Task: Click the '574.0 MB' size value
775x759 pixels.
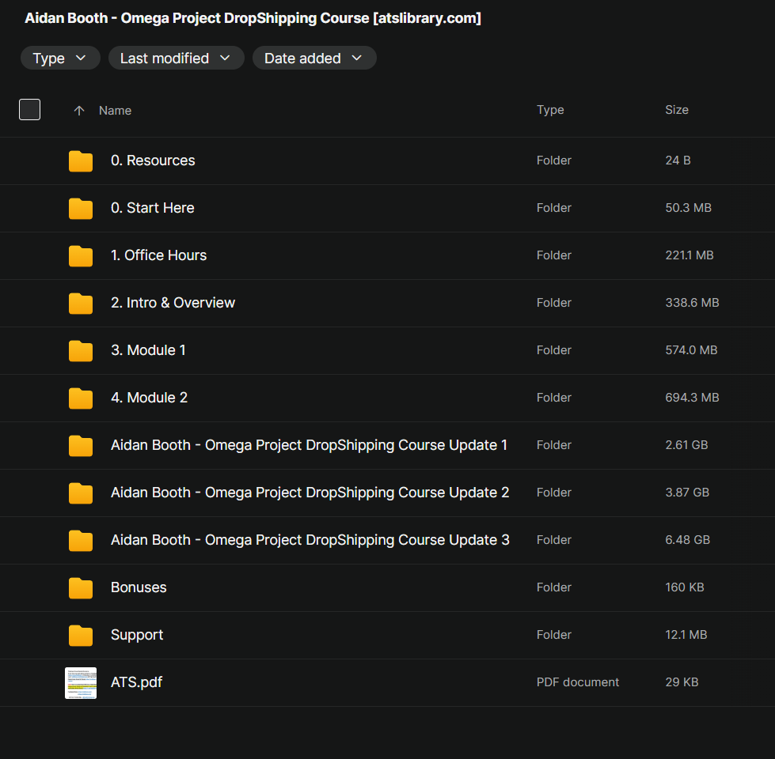Action: pyautogui.click(x=691, y=350)
